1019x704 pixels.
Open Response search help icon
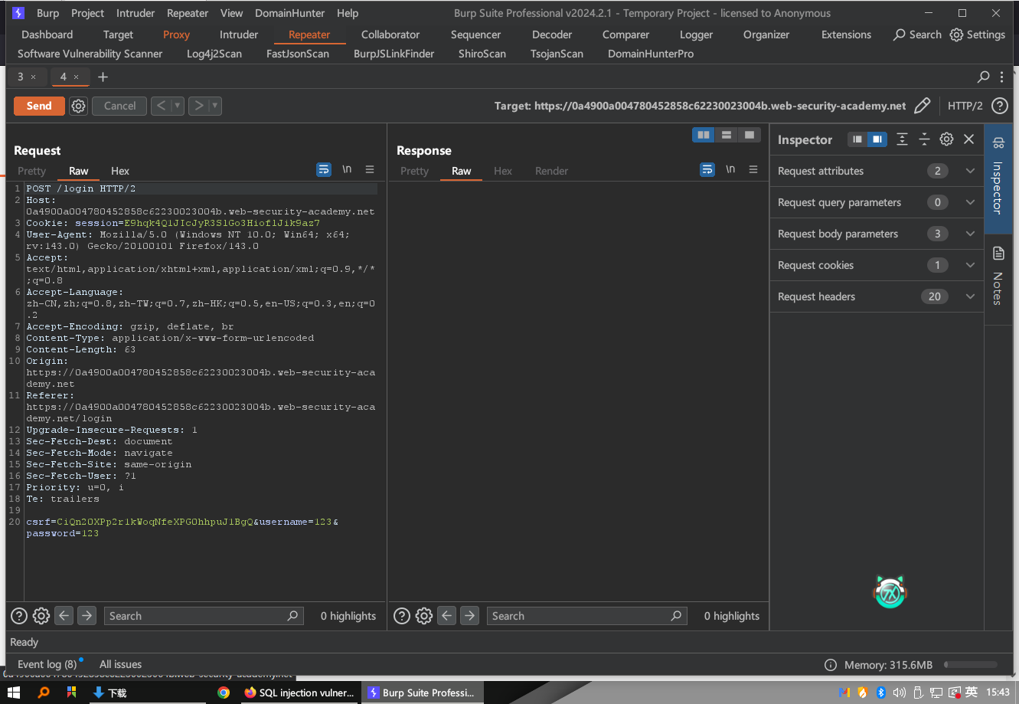[402, 615]
